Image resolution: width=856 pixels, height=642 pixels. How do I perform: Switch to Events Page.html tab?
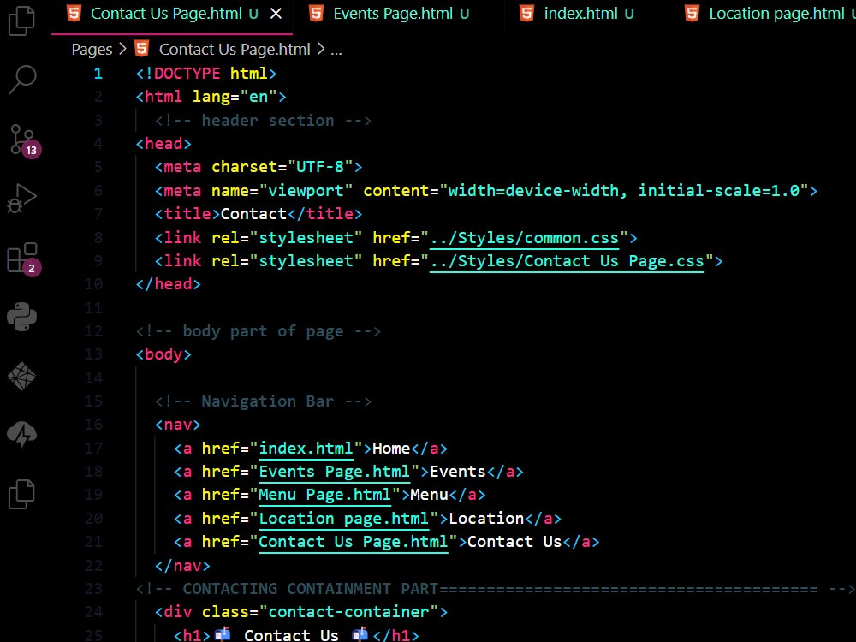[x=394, y=14]
